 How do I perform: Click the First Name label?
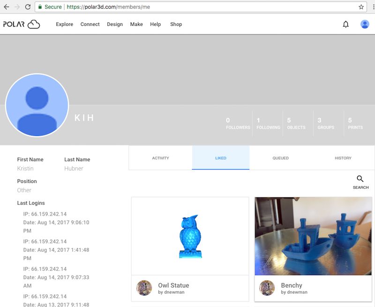(x=30, y=159)
